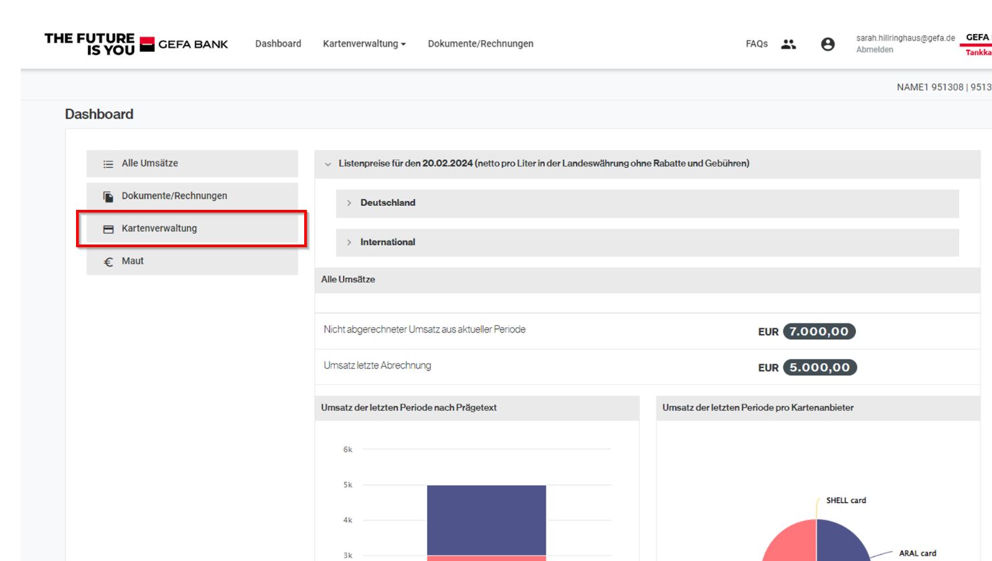The height and width of the screenshot is (561, 992).
Task: Select the Maut sidebar button
Action: [x=192, y=261]
